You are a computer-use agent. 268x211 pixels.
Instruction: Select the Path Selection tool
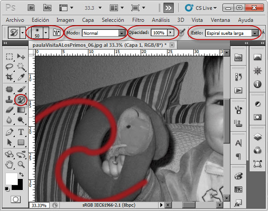(x=9, y=142)
